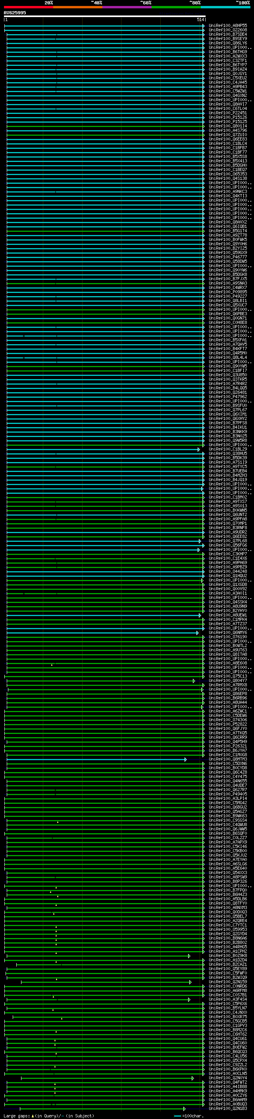Select the UniRef100_Q8AVX2 label
This screenshot has width=254, height=1119.
coord(228,222)
